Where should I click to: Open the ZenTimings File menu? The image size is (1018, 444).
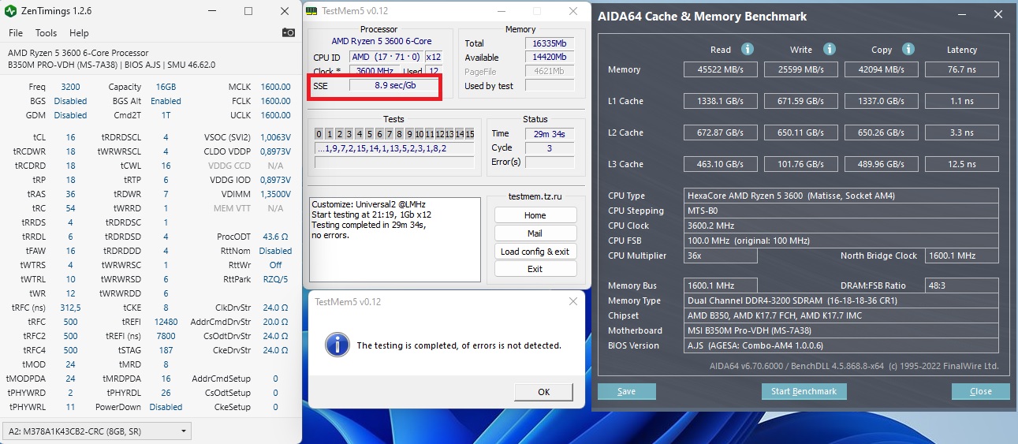[x=16, y=33]
